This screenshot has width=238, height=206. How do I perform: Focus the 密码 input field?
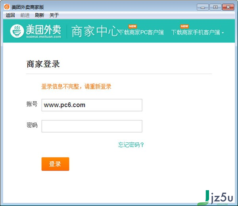click(x=92, y=126)
